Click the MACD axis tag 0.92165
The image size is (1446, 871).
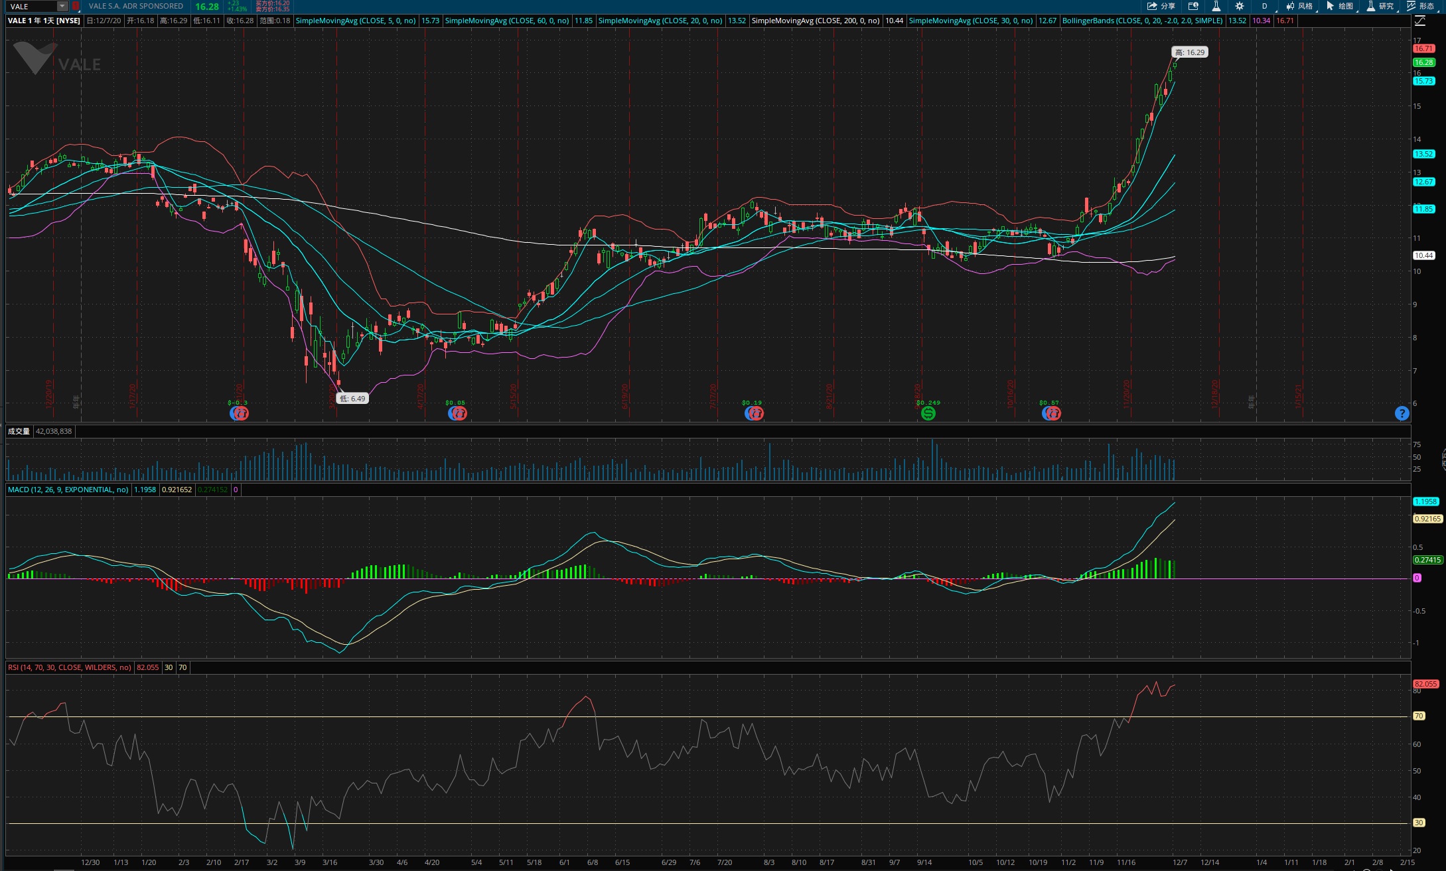[x=1427, y=519]
